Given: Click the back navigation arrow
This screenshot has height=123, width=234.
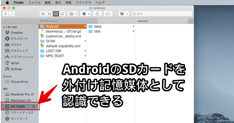Looking at the screenshot, I should pyautogui.click(x=6, y=14).
